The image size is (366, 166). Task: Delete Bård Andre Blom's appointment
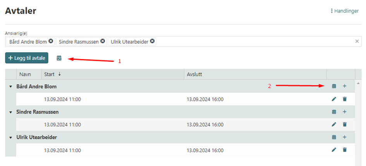tap(345, 99)
